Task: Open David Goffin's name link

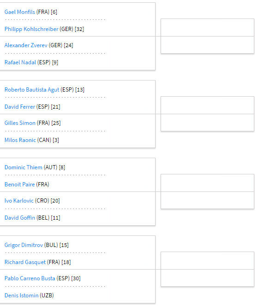Action: (x=19, y=218)
